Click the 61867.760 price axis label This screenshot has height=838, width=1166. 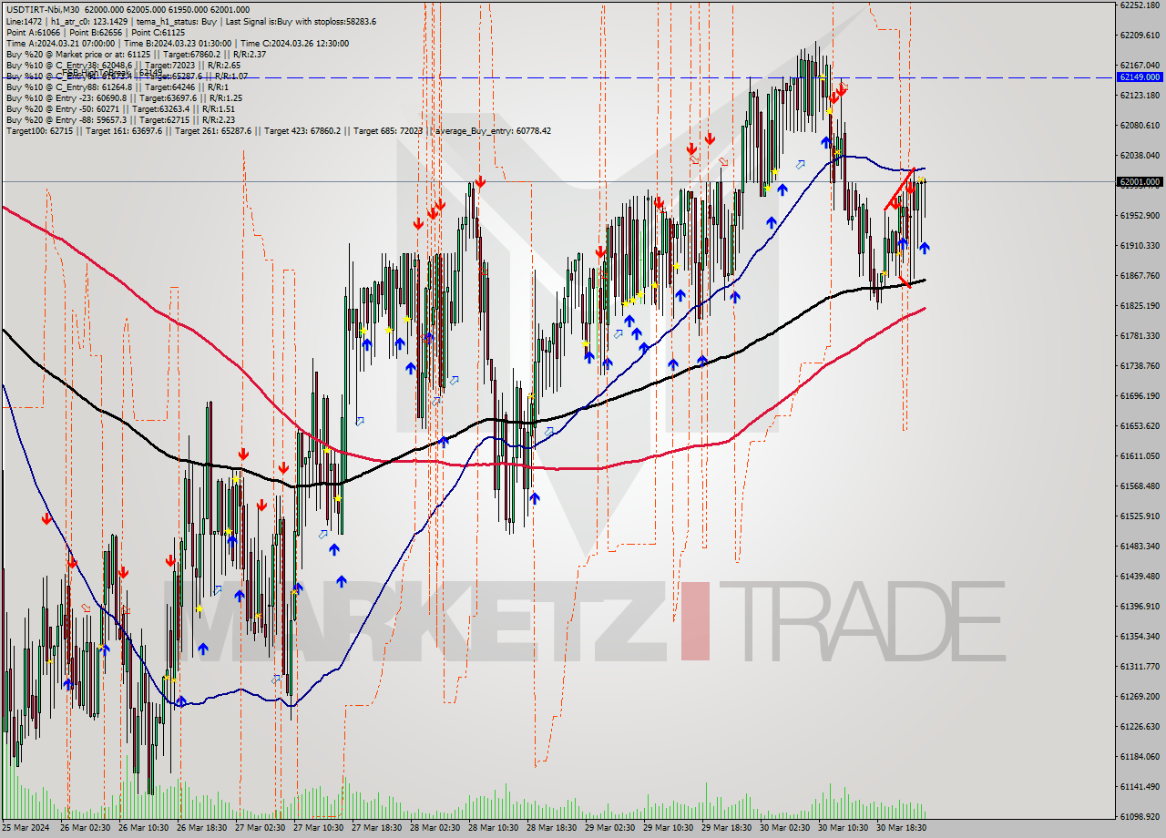(x=1140, y=275)
